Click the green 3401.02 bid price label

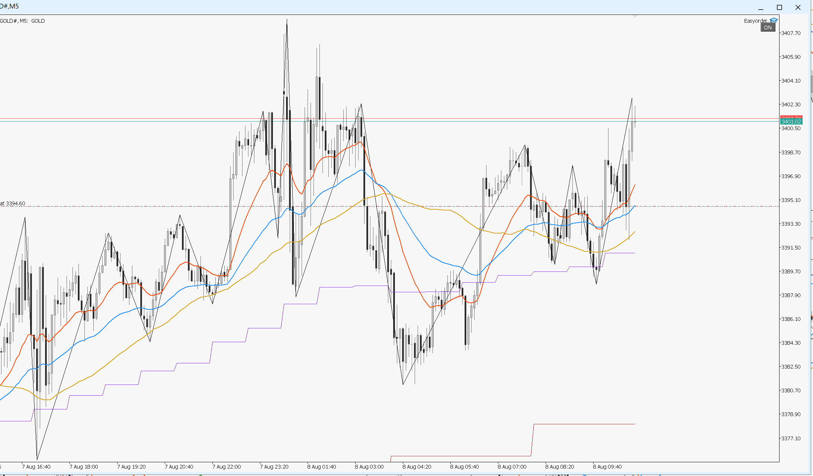tap(791, 122)
